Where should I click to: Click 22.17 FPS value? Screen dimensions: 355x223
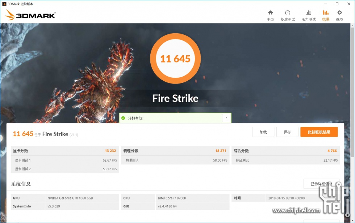pyautogui.click(x=330, y=160)
